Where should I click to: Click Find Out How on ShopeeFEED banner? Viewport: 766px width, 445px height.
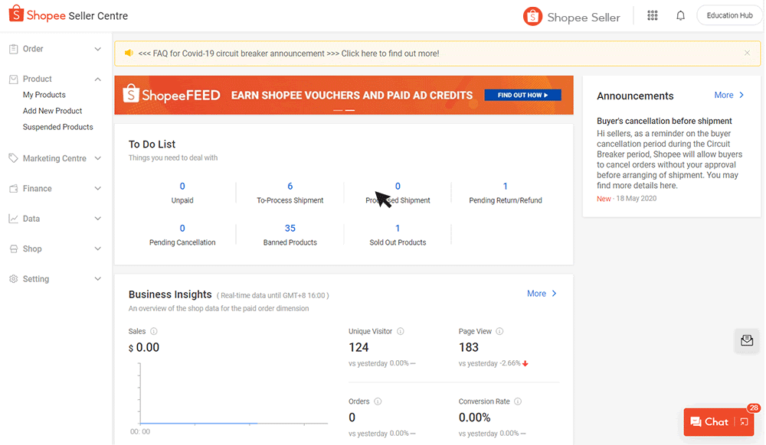tap(522, 95)
